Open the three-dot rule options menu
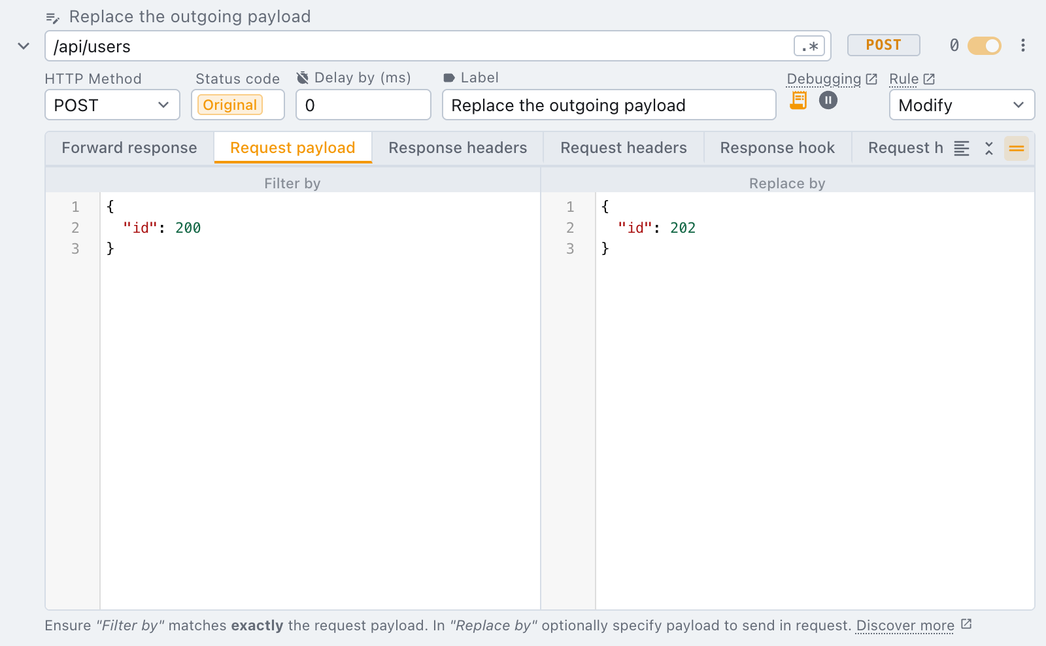Image resolution: width=1046 pixels, height=646 pixels. (x=1023, y=45)
